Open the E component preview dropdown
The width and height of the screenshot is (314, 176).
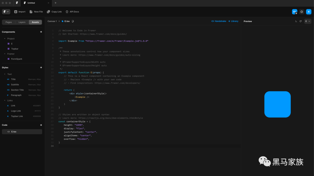click(x=308, y=21)
